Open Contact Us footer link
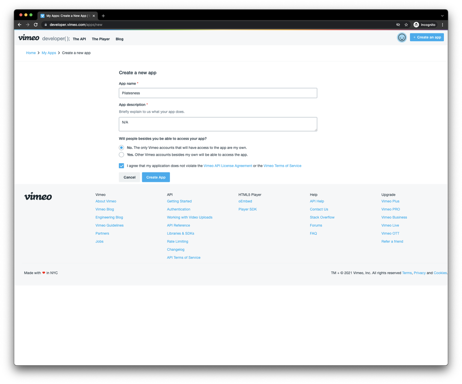The image size is (462, 384). coord(319,209)
